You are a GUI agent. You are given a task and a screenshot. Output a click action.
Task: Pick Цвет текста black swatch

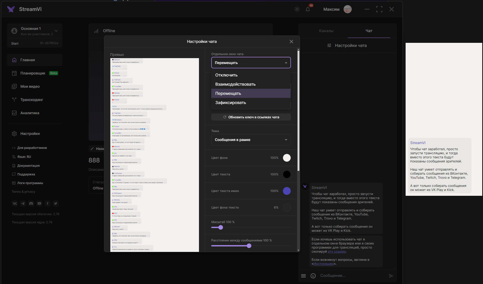[x=287, y=174]
